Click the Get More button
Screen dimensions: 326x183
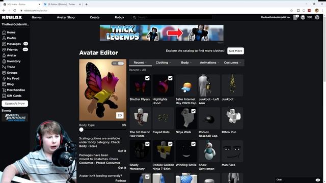(235, 51)
